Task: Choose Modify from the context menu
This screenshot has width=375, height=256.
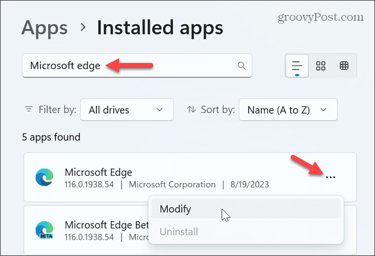Action: tap(246, 209)
